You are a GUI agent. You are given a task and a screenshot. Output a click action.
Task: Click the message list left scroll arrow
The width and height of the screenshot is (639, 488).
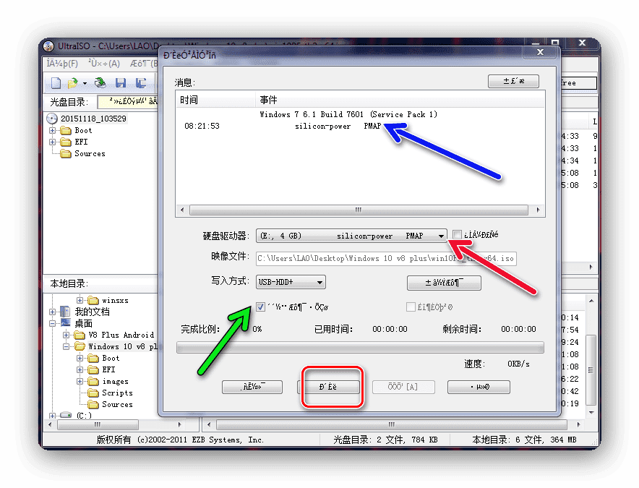[x=182, y=210]
